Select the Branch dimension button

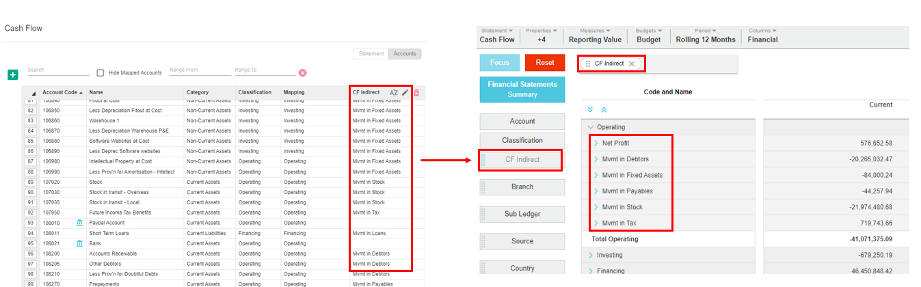click(522, 187)
